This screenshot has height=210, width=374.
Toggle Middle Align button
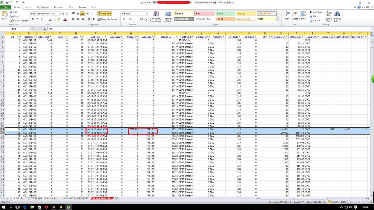click(x=78, y=14)
